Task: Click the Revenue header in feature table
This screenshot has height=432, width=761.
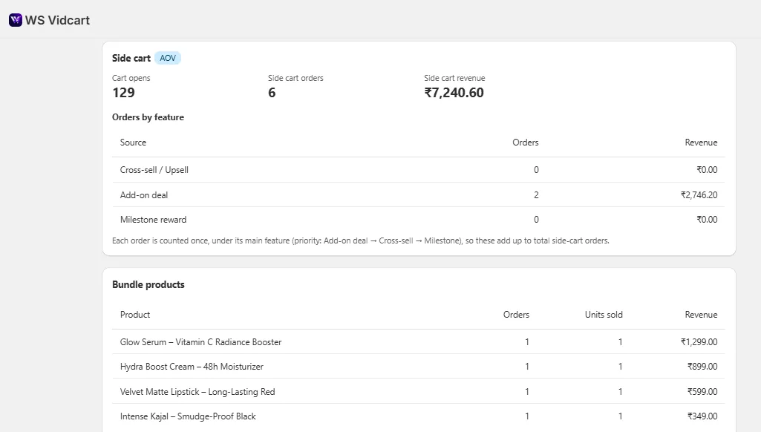Action: 701,143
